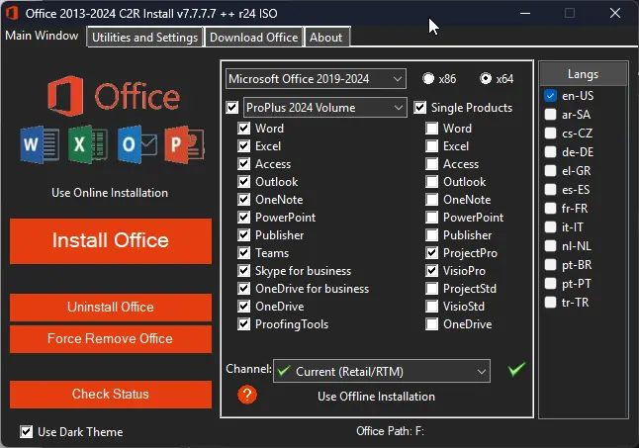Click the Force Remove Office button

pyautogui.click(x=111, y=339)
